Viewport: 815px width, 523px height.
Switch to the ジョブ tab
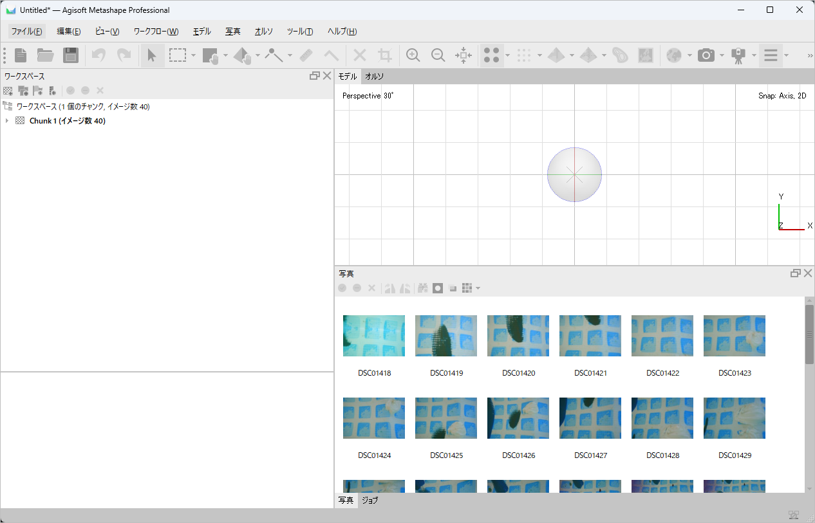coord(370,500)
